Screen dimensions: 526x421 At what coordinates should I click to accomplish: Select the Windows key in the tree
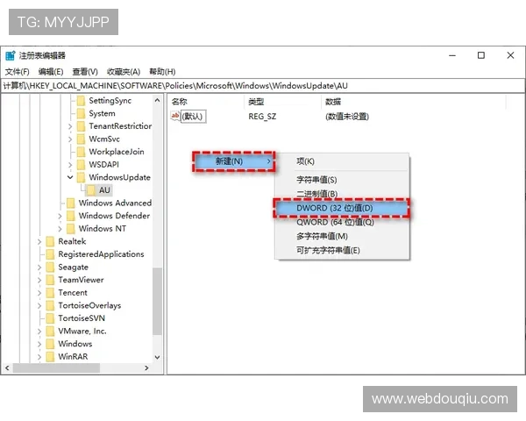(x=75, y=344)
